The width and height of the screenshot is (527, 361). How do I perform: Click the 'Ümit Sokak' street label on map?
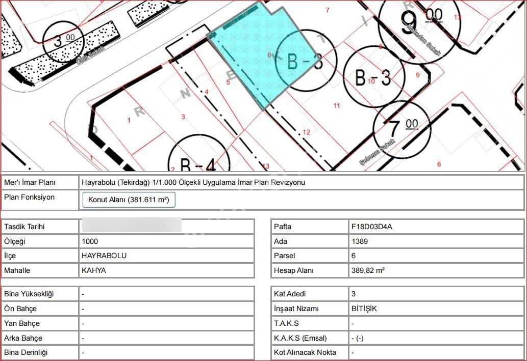(90, 55)
